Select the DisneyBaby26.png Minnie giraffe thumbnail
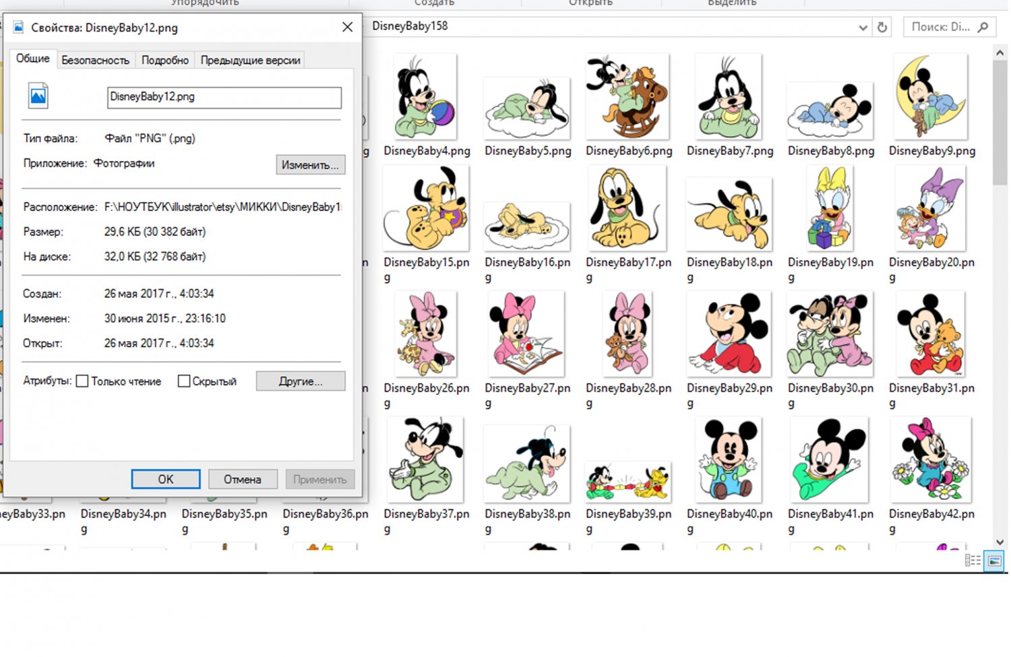1011x657 pixels. 426,334
